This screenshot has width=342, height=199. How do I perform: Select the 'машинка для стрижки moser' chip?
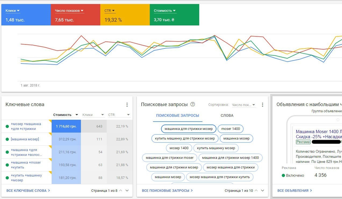point(170,158)
